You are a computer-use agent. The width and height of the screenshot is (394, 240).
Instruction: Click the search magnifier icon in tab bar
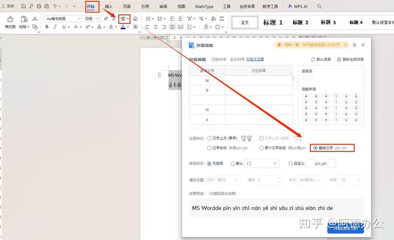[x=319, y=6]
